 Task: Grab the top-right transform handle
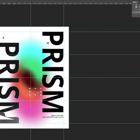pyautogui.click(x=41, y=88)
